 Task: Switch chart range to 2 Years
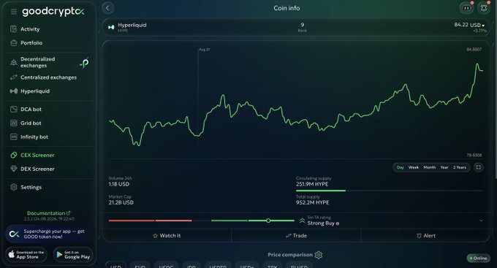click(x=460, y=167)
